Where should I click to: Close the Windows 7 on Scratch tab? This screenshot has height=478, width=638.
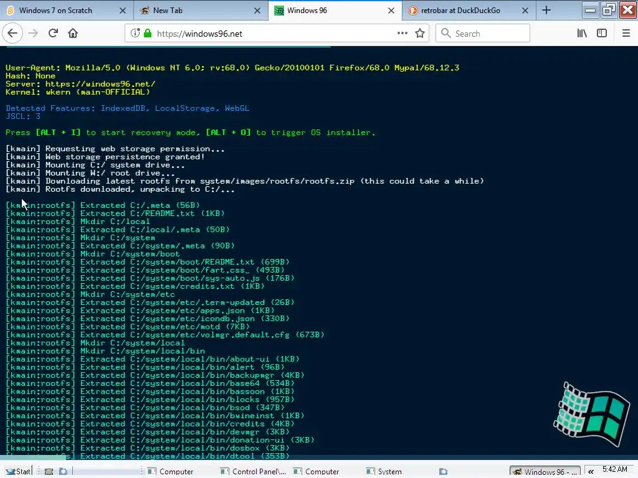coord(123,11)
